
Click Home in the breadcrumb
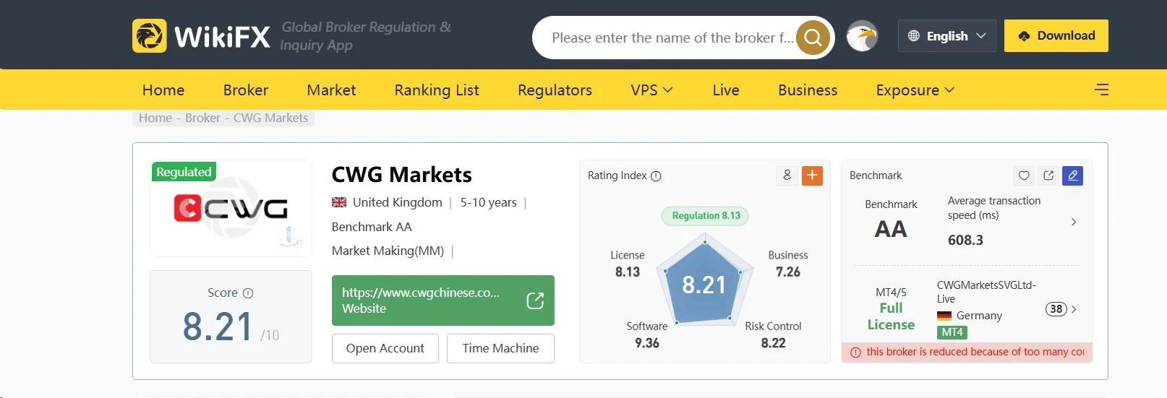click(x=155, y=118)
